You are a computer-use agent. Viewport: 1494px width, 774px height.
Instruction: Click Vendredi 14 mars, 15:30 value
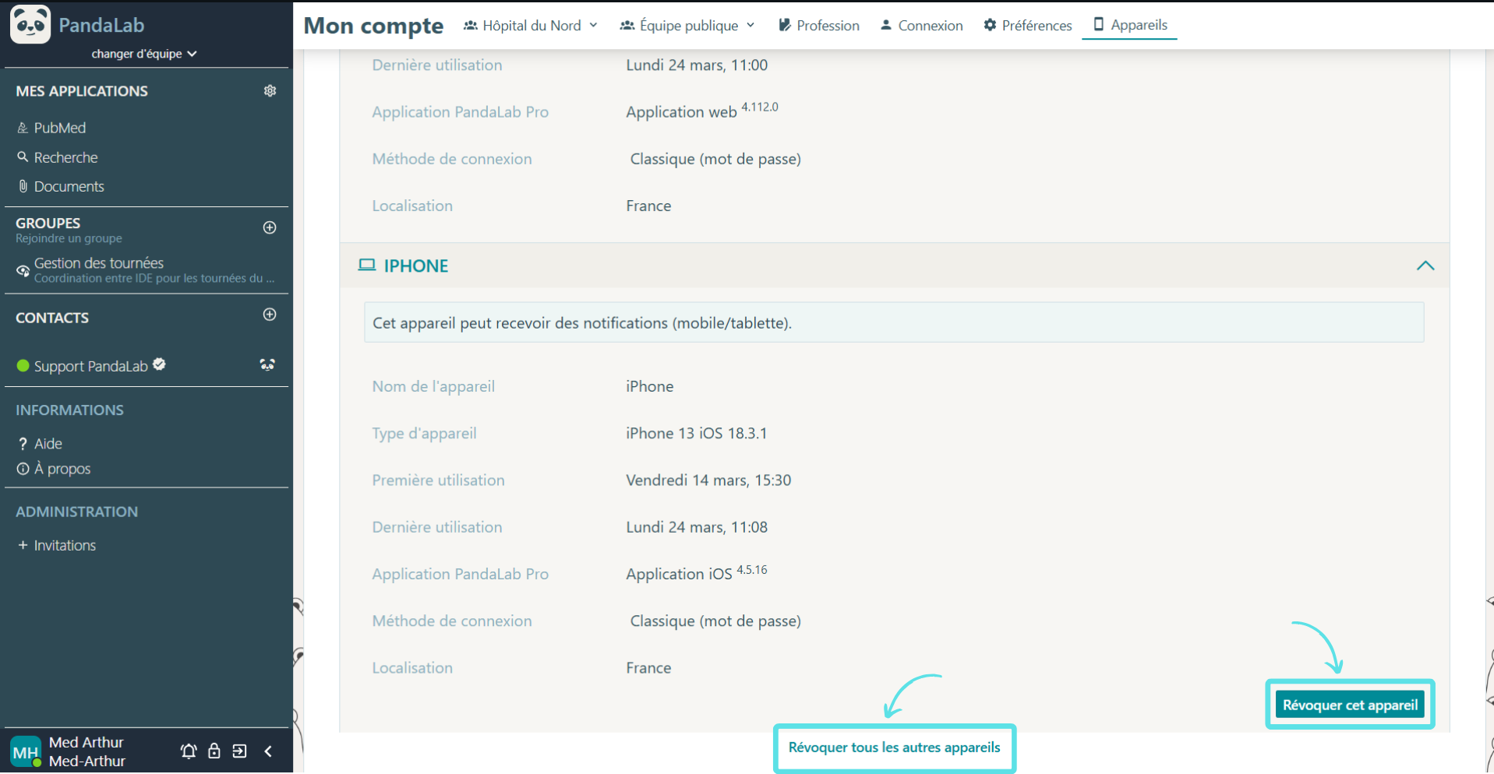coord(708,480)
